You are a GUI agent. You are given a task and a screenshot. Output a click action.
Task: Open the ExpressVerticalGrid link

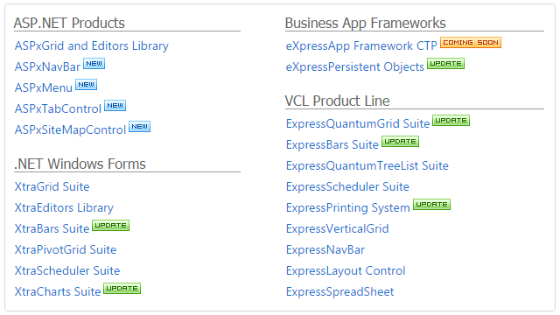coord(338,229)
